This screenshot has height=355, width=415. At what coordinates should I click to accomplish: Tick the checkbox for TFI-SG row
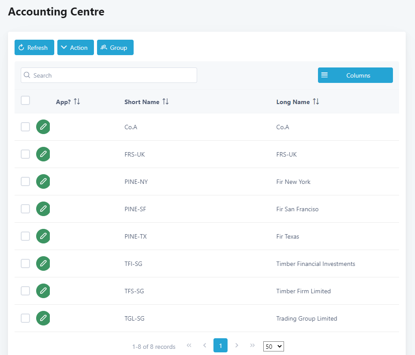[26, 264]
